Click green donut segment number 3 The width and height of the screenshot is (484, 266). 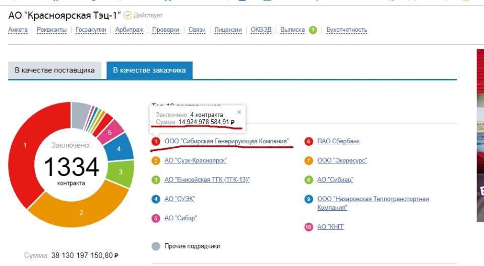[120, 172]
